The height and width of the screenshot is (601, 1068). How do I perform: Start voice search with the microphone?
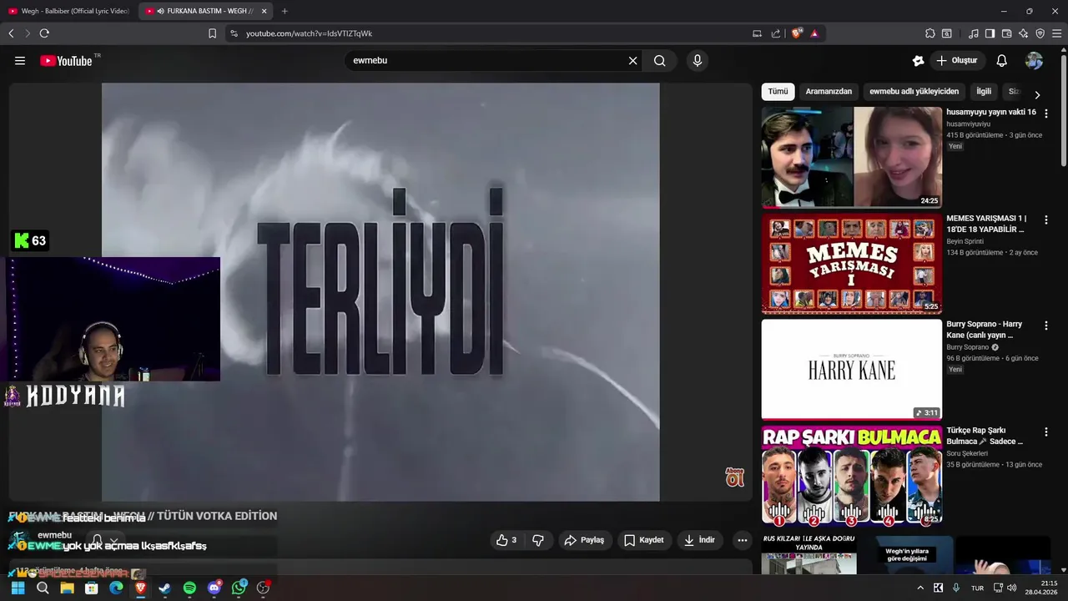pyautogui.click(x=698, y=61)
